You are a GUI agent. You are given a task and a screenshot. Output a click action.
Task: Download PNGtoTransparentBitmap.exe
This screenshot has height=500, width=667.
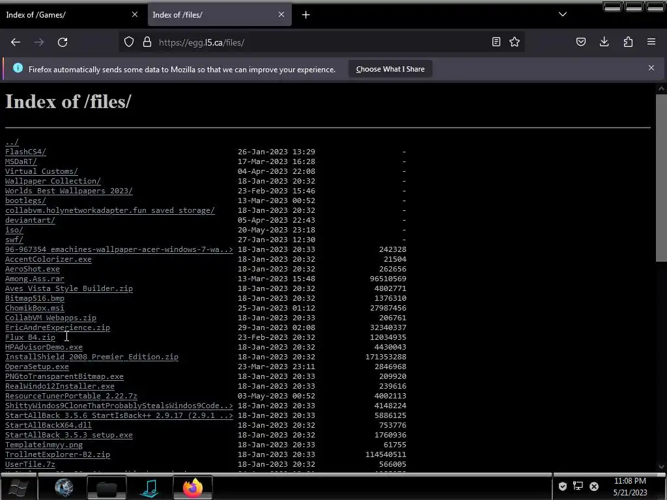(x=64, y=377)
